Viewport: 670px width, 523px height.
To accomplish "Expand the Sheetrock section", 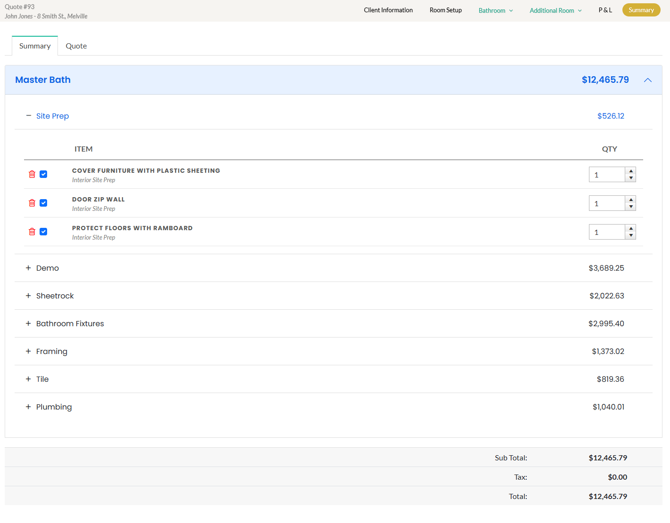I will pyautogui.click(x=28, y=296).
